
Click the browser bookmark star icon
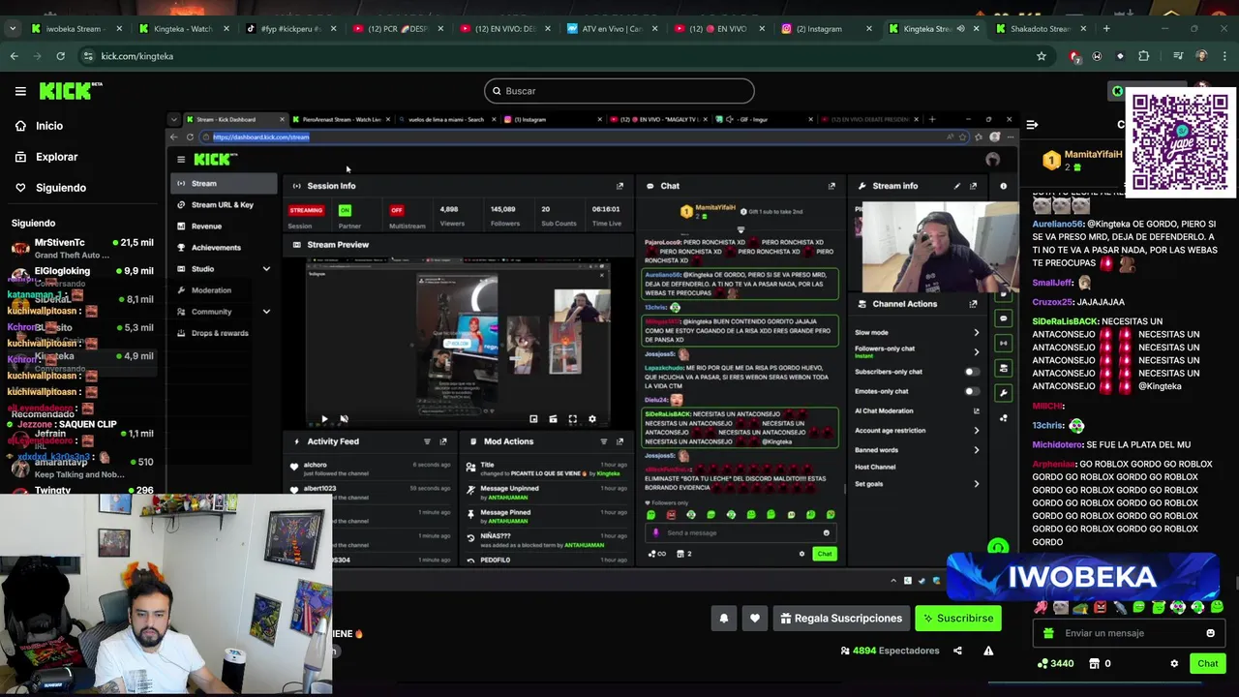(x=1042, y=56)
